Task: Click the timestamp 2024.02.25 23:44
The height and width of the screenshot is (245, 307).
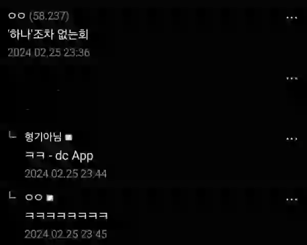Action: tap(65, 173)
